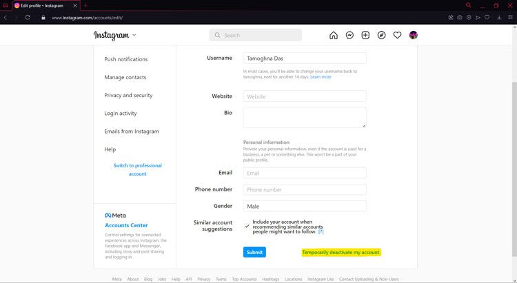Click Instagram Lite footer link
Screen dimensions: 517x283
[321, 279]
